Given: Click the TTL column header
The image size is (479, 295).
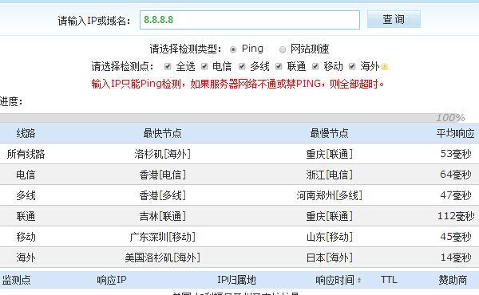Looking at the screenshot, I should [x=389, y=280].
